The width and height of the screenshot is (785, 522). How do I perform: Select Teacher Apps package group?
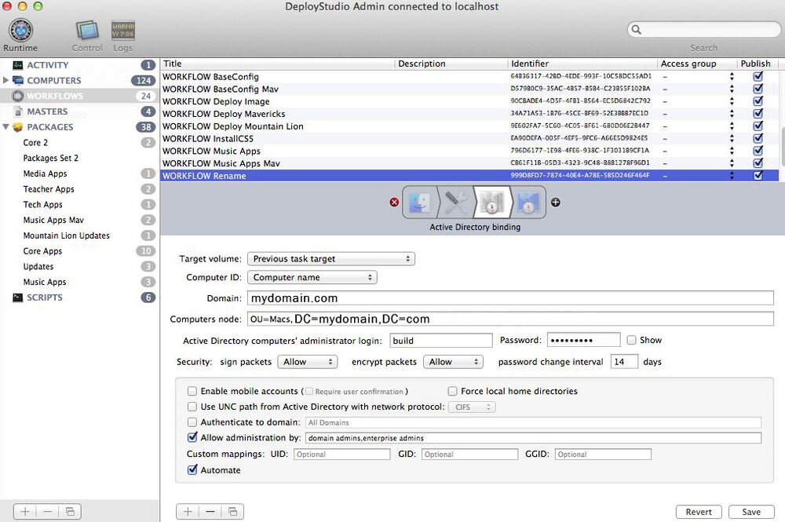[49, 189]
